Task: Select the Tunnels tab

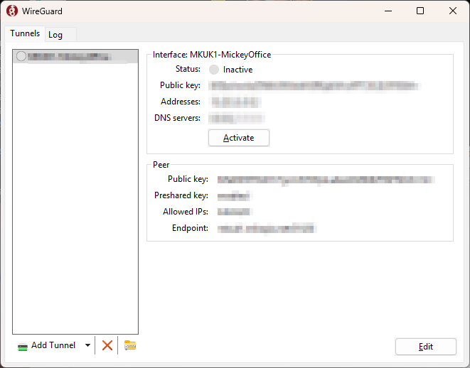Action: (x=25, y=33)
